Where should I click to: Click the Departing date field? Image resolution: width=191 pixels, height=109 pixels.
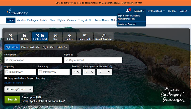[x=20, y=72]
